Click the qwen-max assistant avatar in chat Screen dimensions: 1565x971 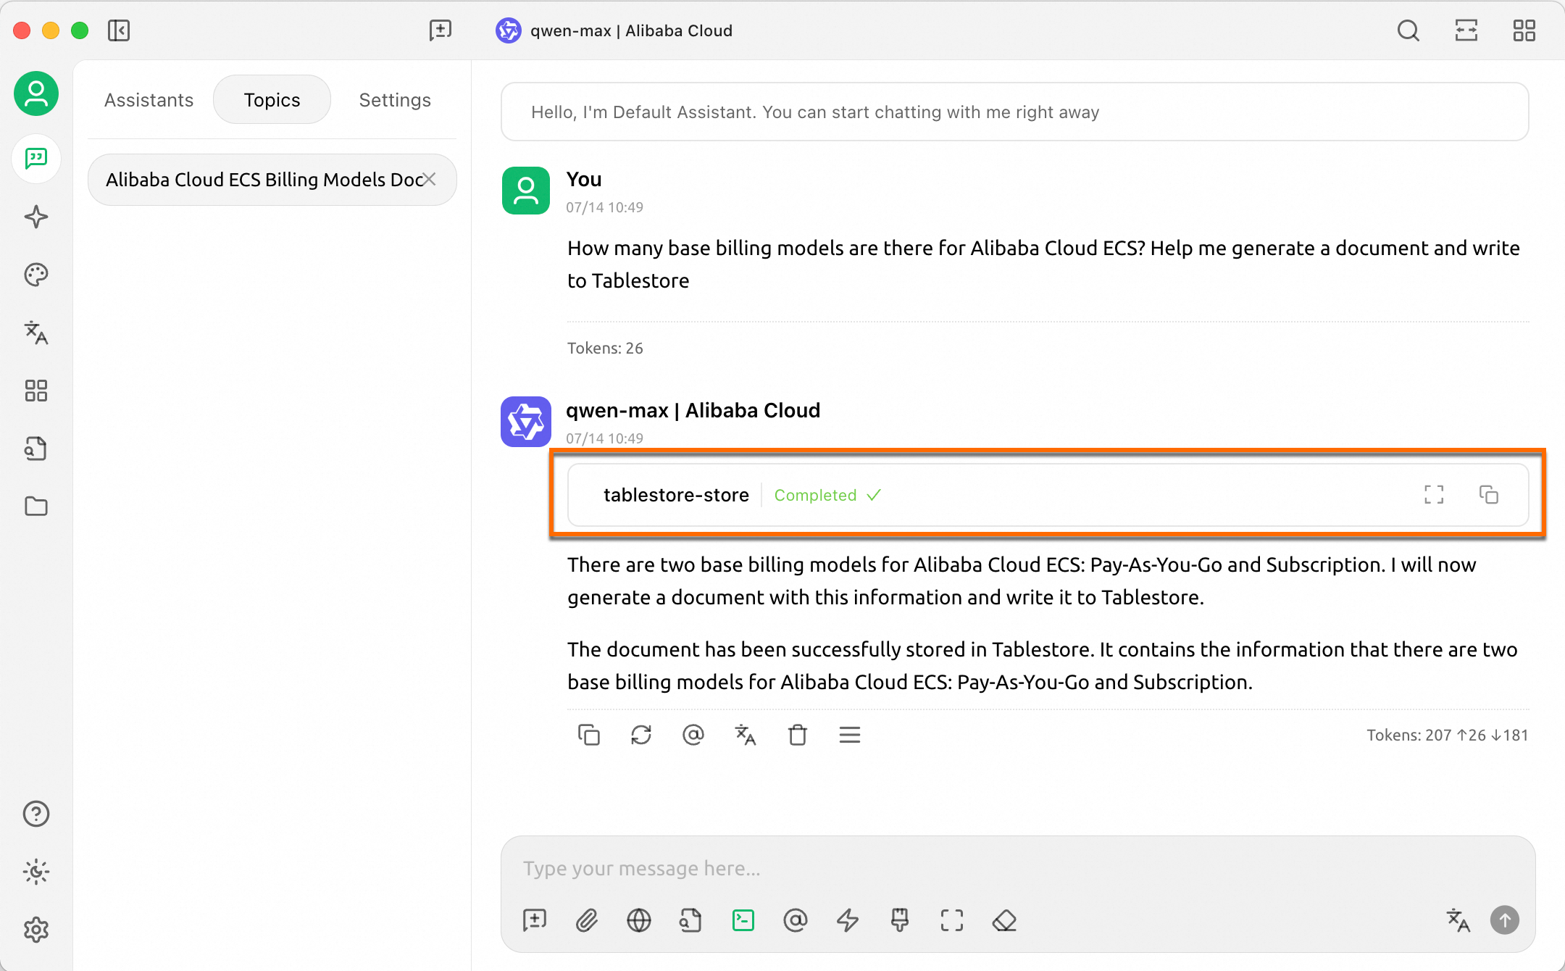[526, 422]
